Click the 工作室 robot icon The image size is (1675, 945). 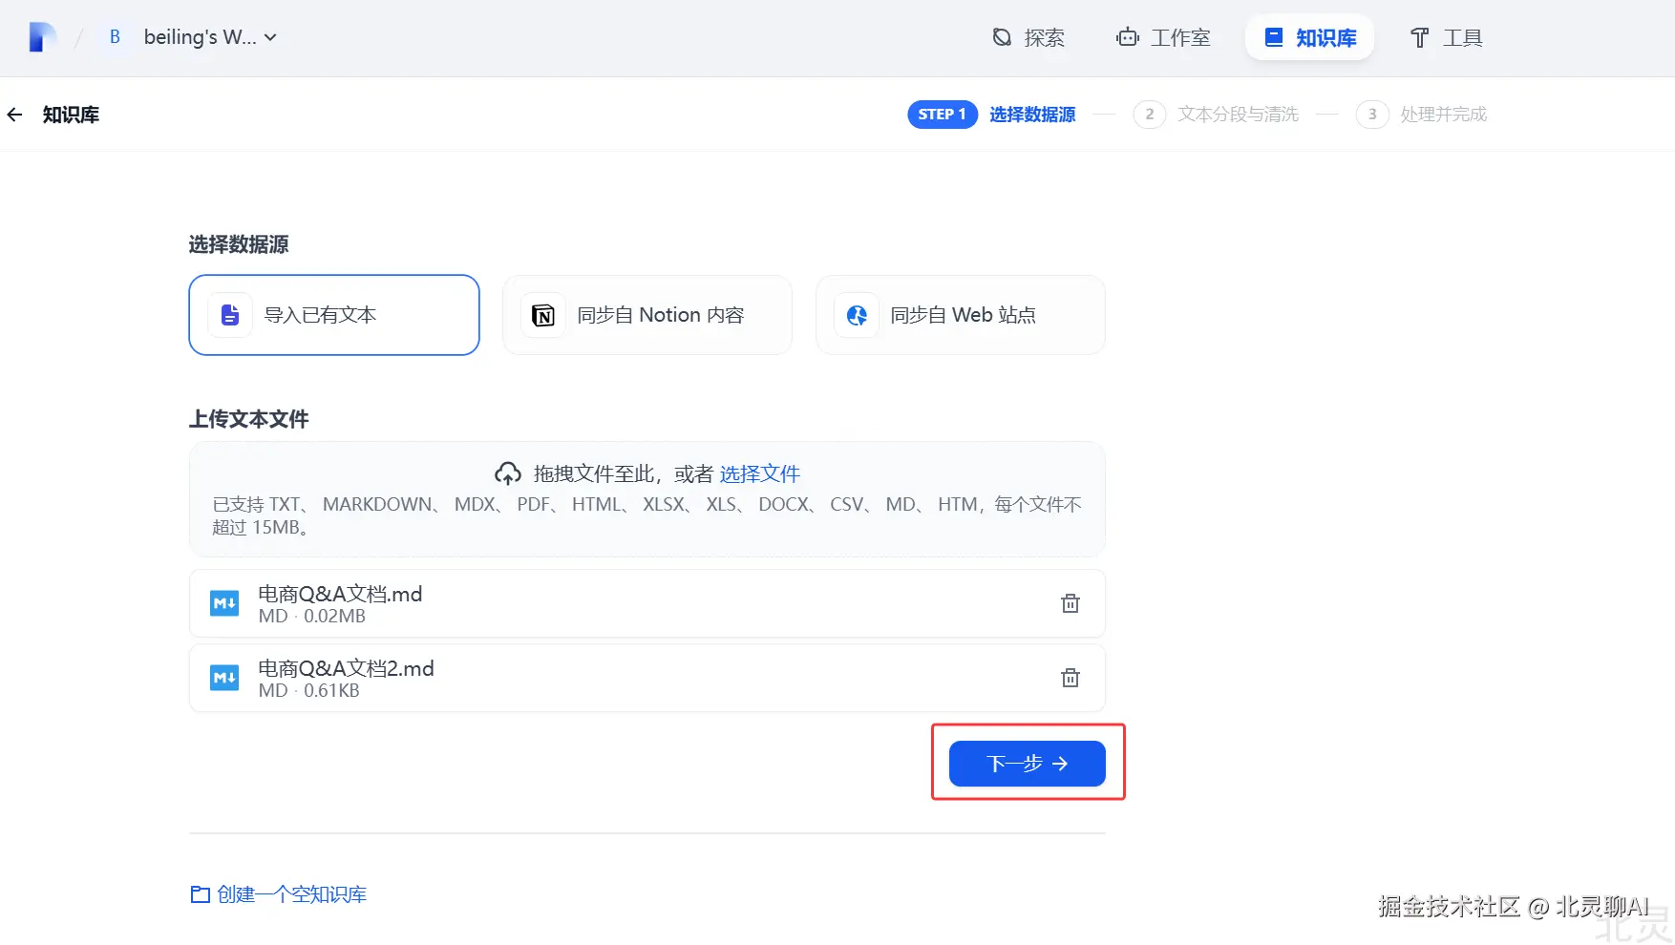coord(1128,37)
